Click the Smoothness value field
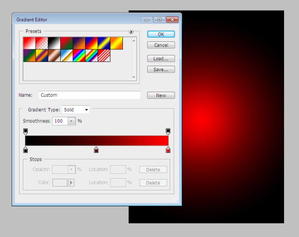 coord(60,121)
